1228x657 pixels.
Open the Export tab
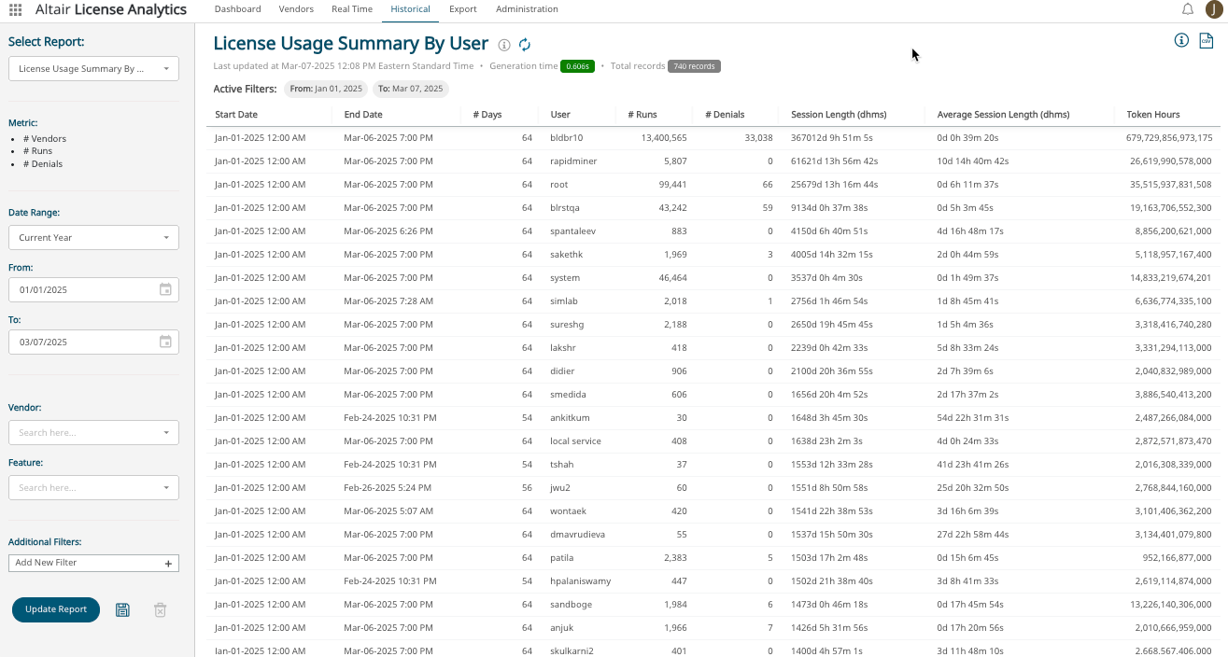tap(462, 9)
